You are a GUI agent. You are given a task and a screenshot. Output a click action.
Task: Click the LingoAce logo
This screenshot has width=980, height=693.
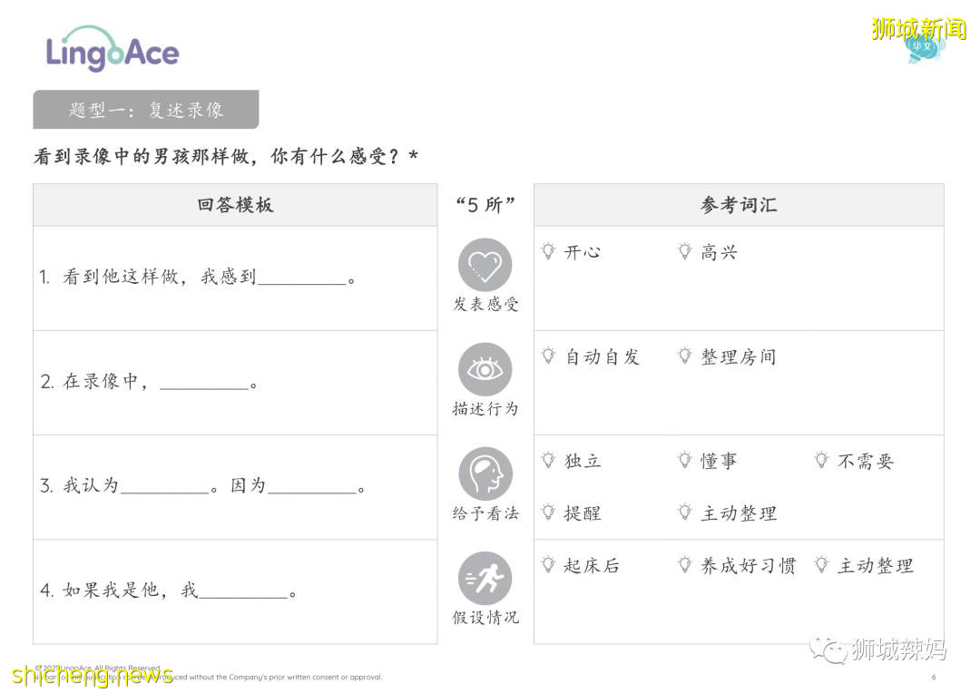[111, 52]
